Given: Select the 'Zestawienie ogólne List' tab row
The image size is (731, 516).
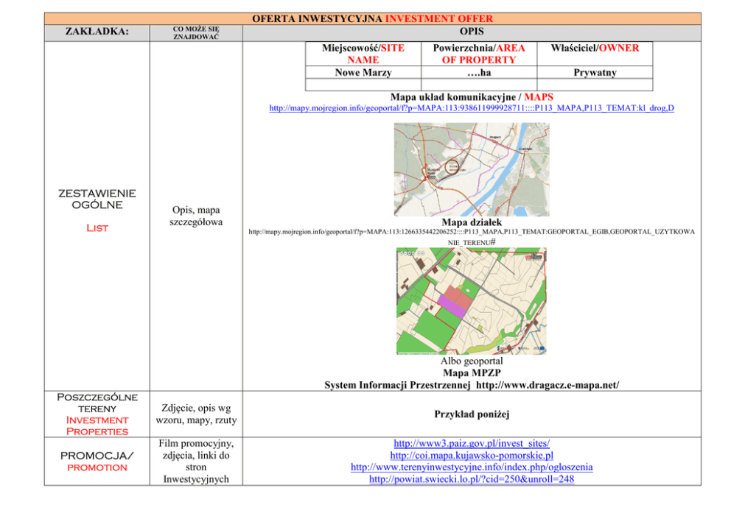Looking at the screenshot, I should (x=97, y=211).
